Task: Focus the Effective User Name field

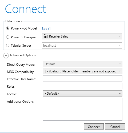Action: (x=83, y=79)
